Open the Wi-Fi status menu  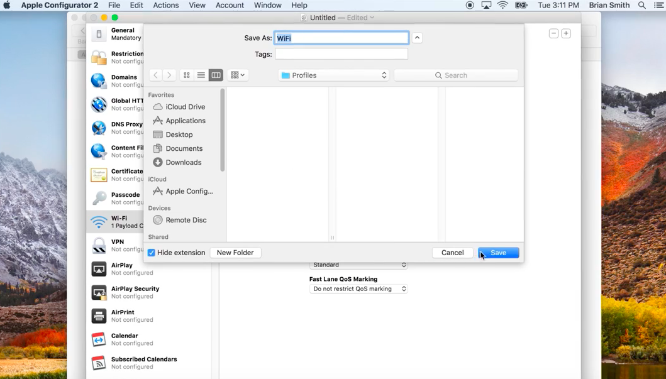pos(502,5)
